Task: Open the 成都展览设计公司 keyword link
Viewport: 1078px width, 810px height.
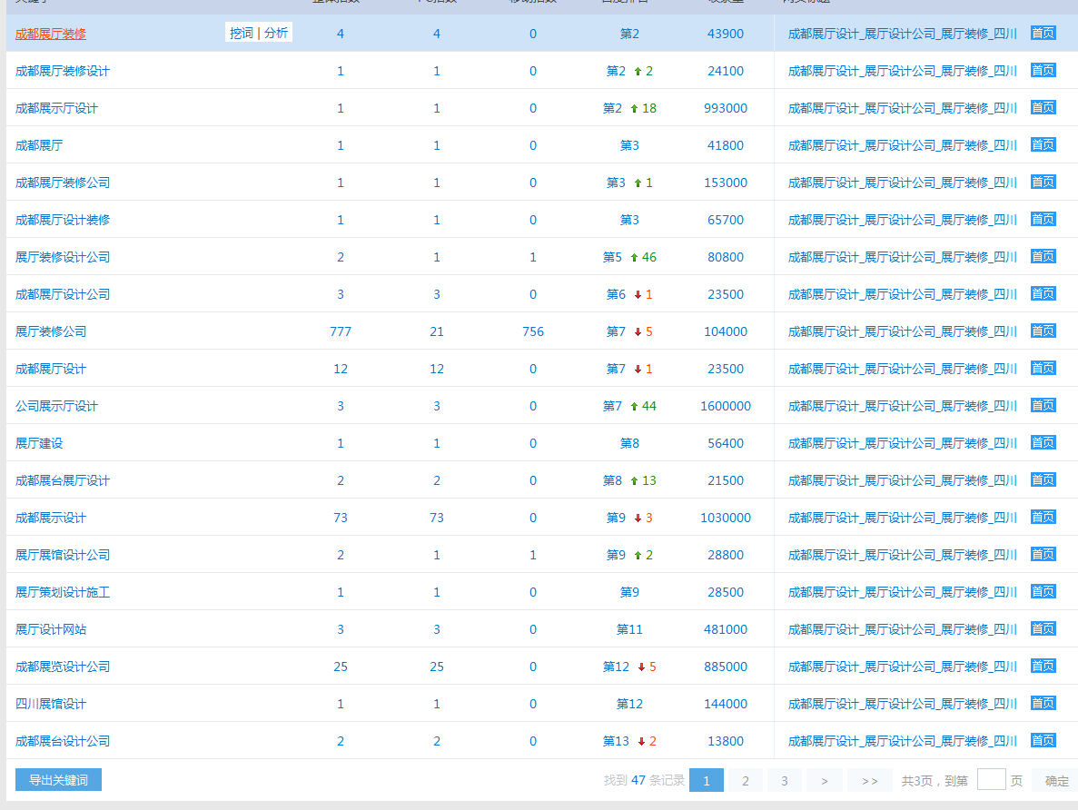Action: tap(63, 667)
